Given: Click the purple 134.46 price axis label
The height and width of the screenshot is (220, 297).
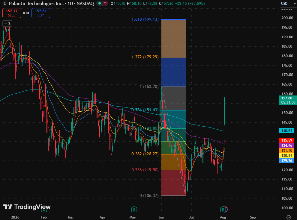Looking at the screenshot, I should point(286,145).
